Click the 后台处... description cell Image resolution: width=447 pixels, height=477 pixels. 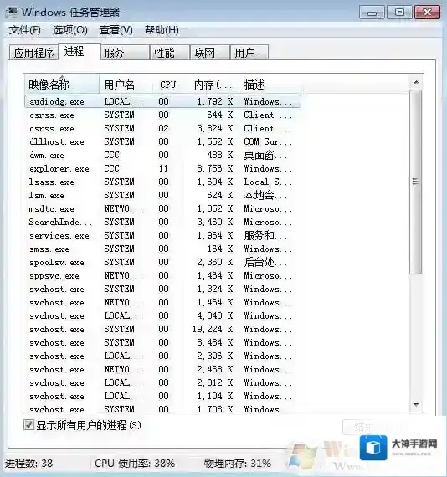click(265, 262)
